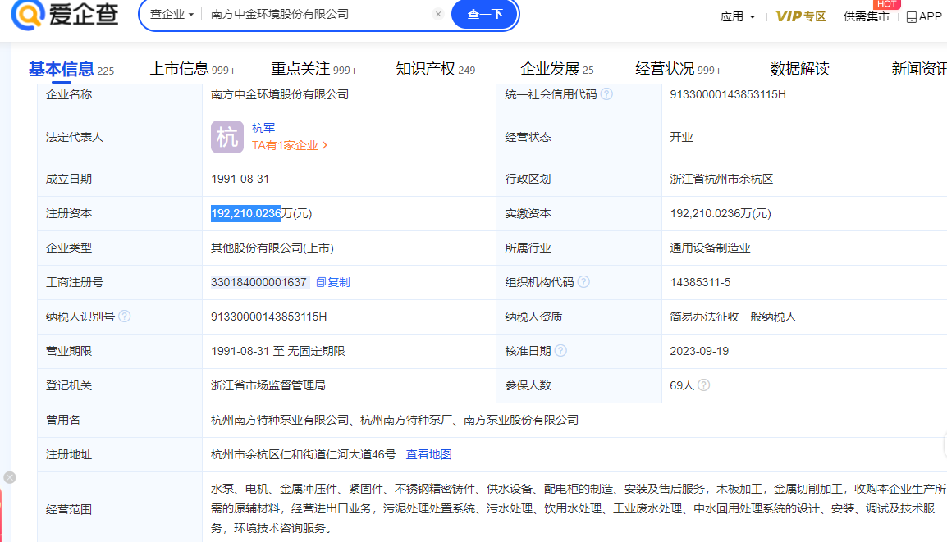This screenshot has width=947, height=542.
Task: Switch to the 知识产权 tab
Action: [436, 69]
